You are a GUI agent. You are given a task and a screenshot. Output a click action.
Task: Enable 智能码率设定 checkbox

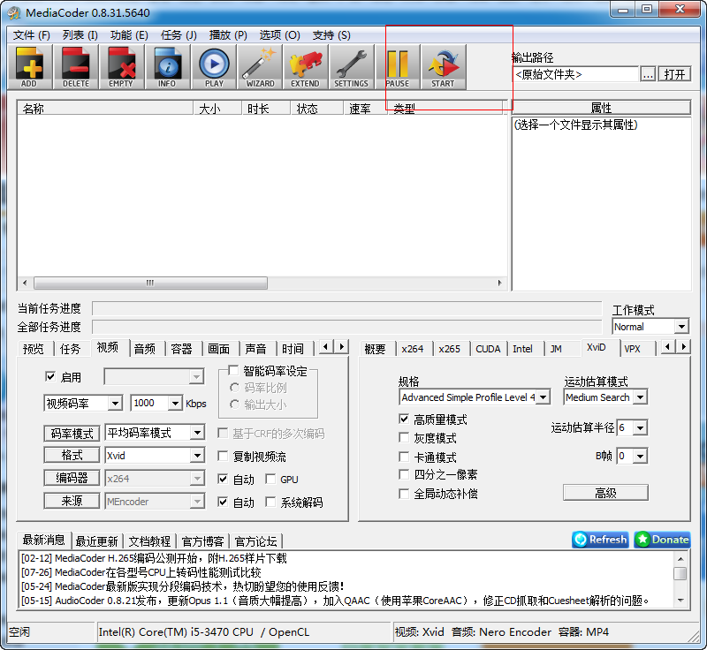tap(233, 370)
